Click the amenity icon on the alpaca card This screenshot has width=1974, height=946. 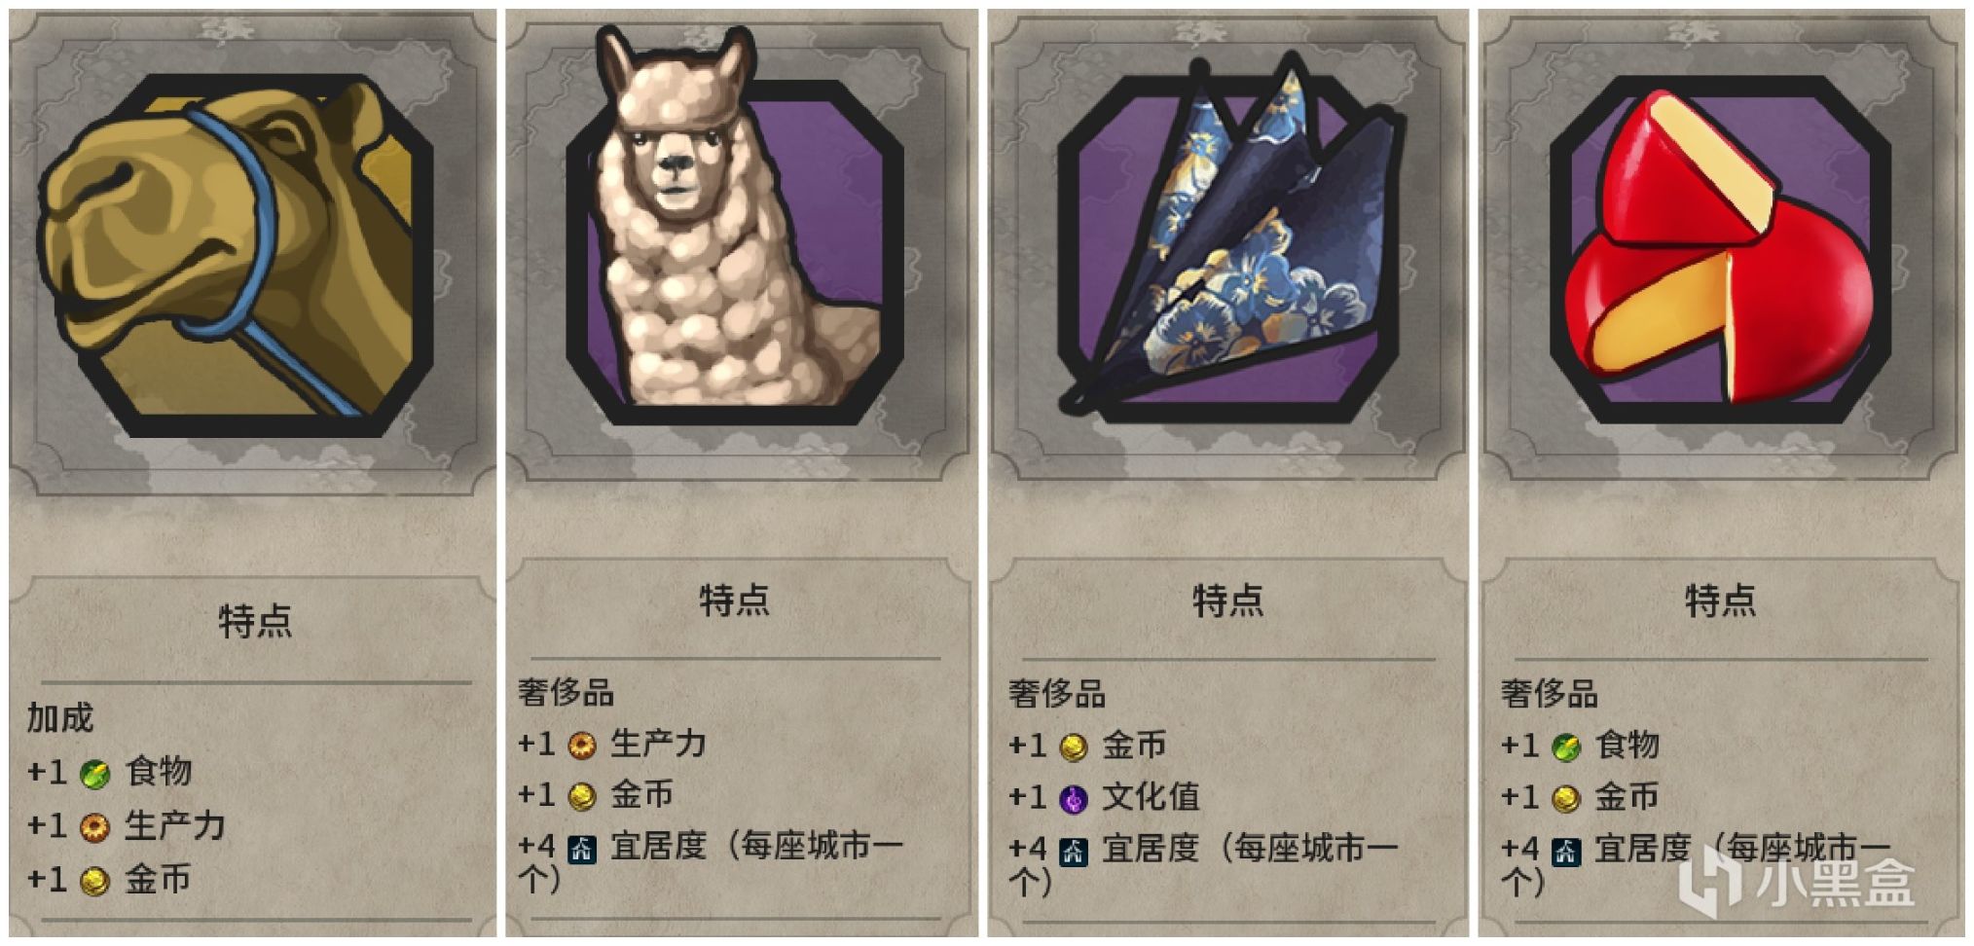point(582,849)
